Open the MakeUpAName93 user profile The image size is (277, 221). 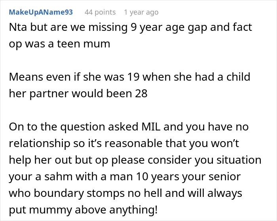pyautogui.click(x=41, y=12)
